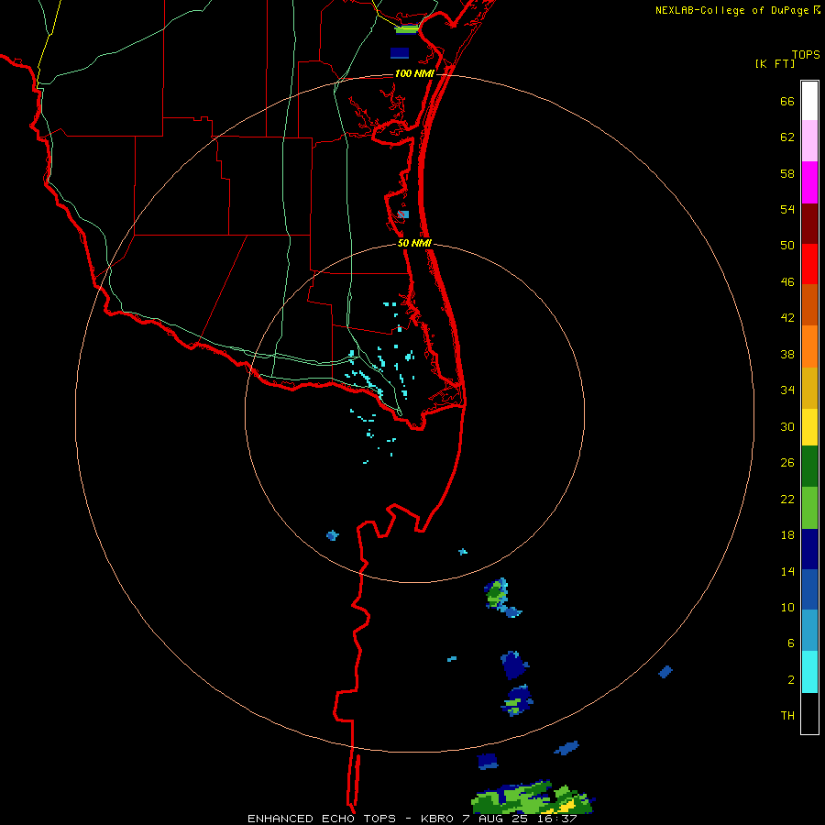Pick the cyan legend swatch
The image size is (825, 825).
click(x=809, y=672)
